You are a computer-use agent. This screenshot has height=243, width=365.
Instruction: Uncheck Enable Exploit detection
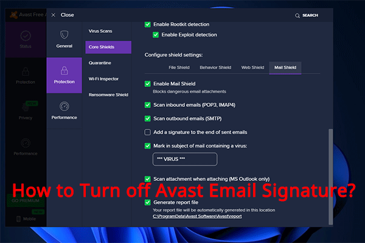point(156,35)
